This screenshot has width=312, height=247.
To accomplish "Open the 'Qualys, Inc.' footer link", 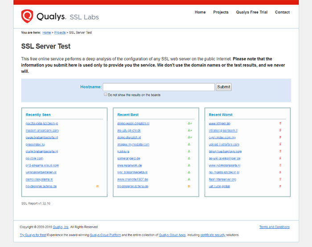I will click(x=61, y=227).
